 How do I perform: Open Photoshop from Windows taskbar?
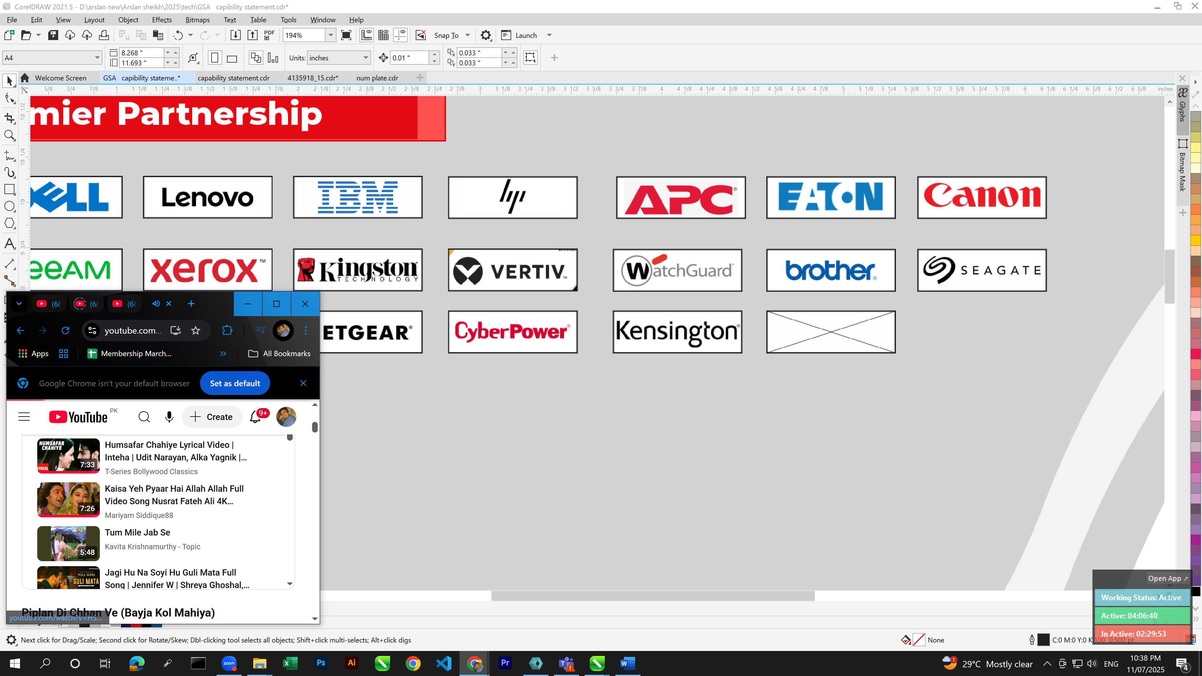[x=321, y=663]
